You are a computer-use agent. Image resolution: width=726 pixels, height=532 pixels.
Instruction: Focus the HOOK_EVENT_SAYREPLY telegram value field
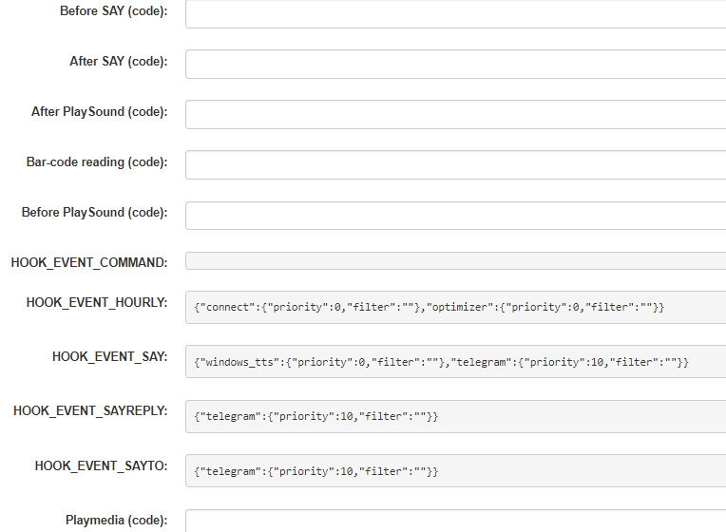point(456,416)
